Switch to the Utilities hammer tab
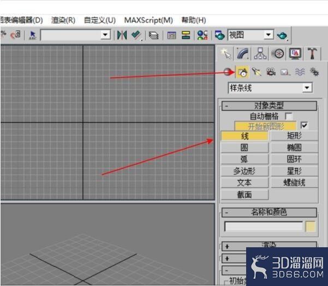328x286 pixels. point(312,53)
